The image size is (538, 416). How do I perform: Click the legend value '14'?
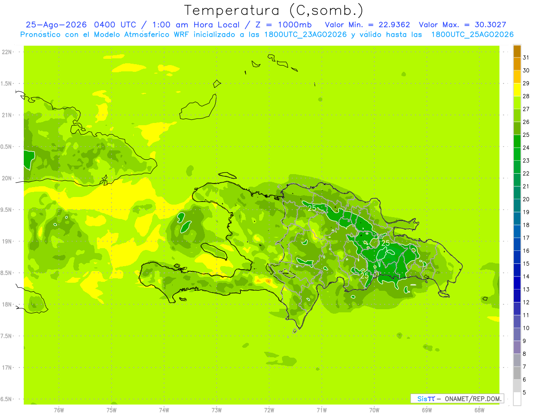click(x=526, y=276)
